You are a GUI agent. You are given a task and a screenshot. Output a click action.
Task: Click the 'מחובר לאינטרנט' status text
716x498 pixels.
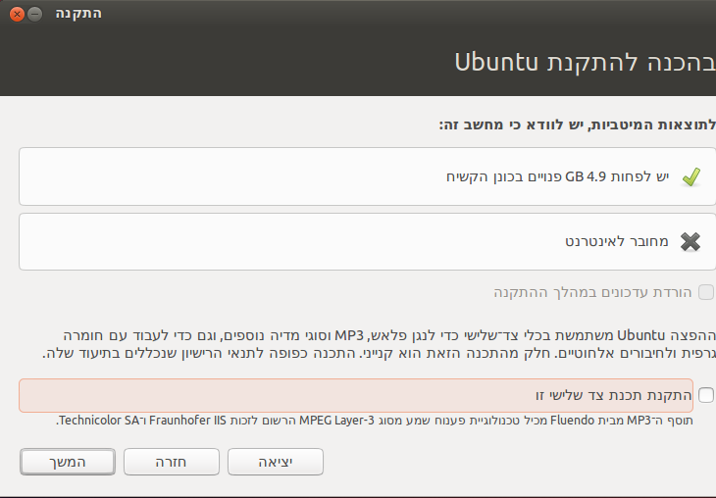point(616,241)
